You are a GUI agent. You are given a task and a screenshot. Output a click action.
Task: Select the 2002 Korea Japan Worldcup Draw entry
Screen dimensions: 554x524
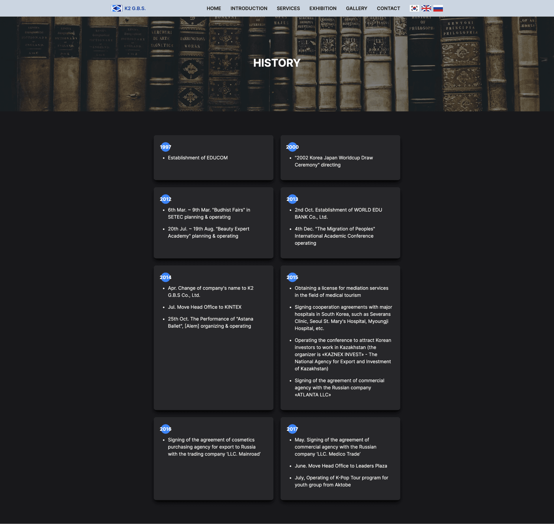click(x=334, y=161)
